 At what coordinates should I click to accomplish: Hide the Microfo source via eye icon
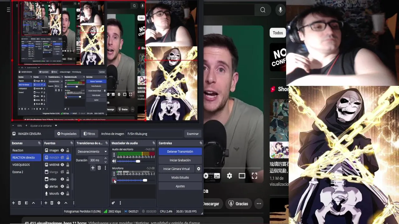pos(62,194)
